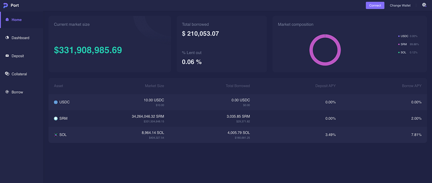The image size is (432, 183).
Task: Click the Dashboard pie chart icon
Action: click(x=7, y=38)
